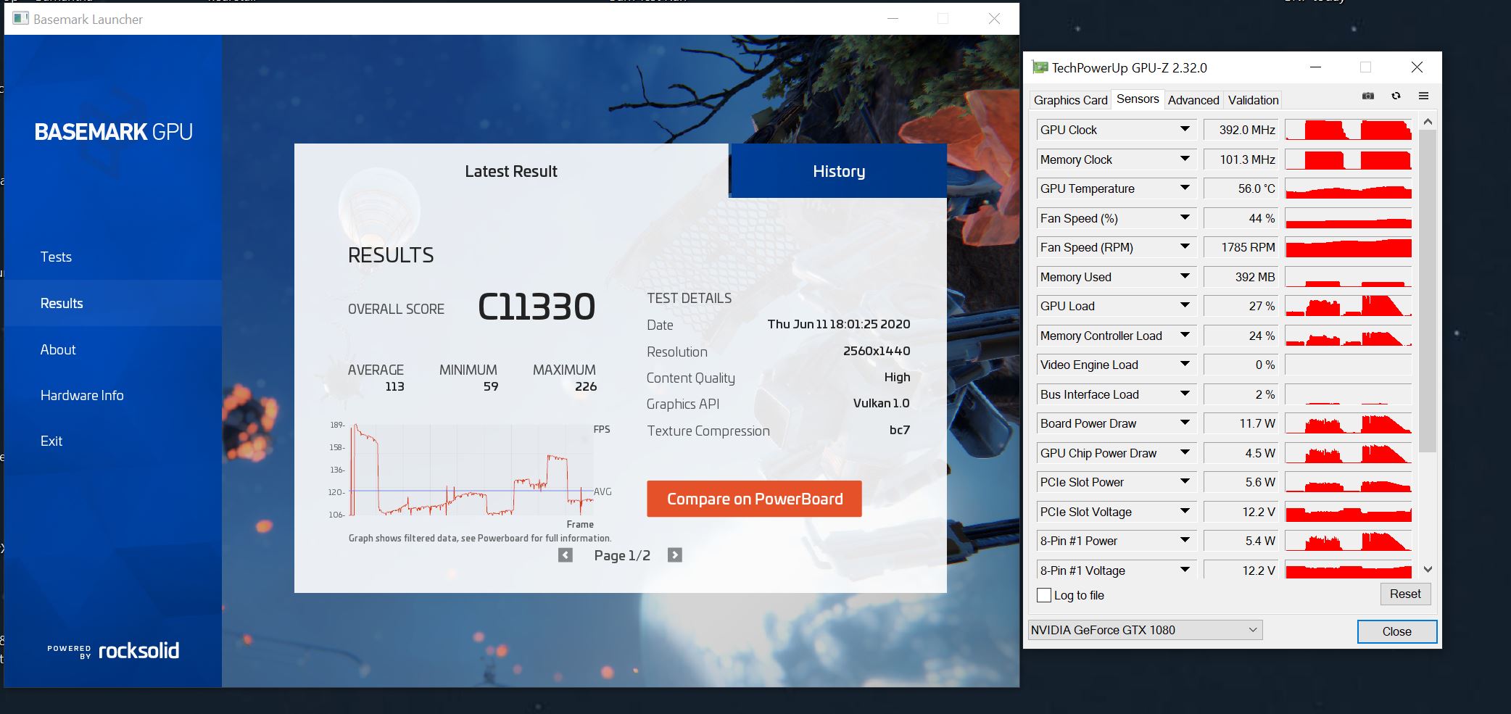This screenshot has width=1511, height=714.
Task: Open the GPU Chip Power Draw dropdown
Action: 1185,453
